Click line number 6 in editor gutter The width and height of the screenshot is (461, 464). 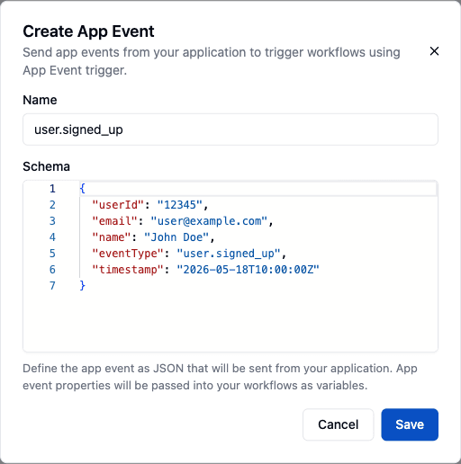(x=52, y=270)
